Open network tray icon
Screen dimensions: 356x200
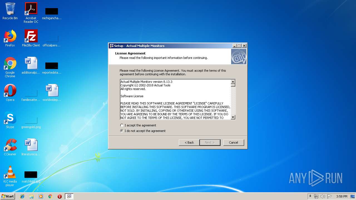pos(316,196)
